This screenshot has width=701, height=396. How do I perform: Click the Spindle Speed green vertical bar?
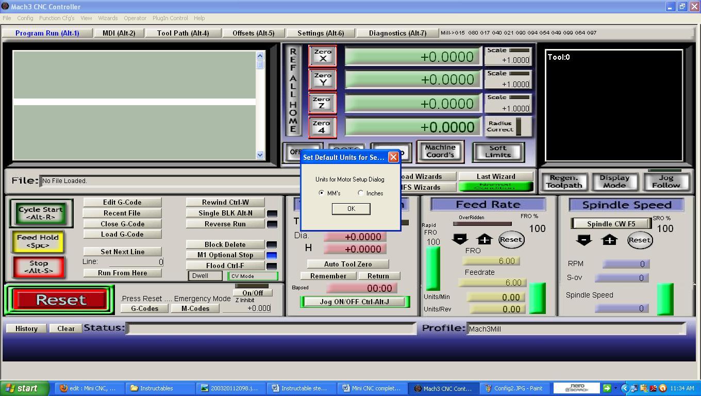point(665,299)
